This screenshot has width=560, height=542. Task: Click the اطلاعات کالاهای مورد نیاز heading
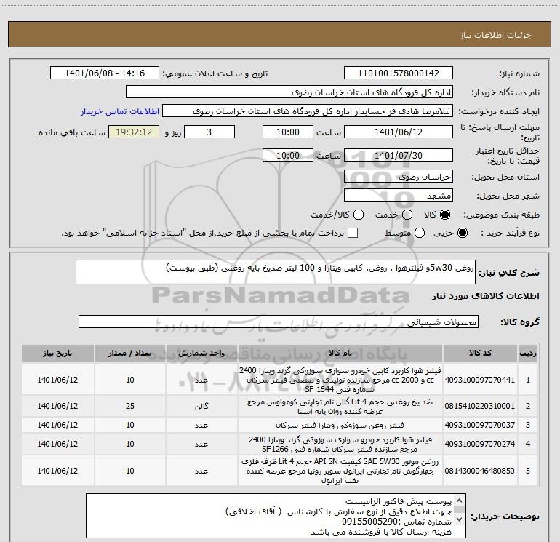[486, 296]
